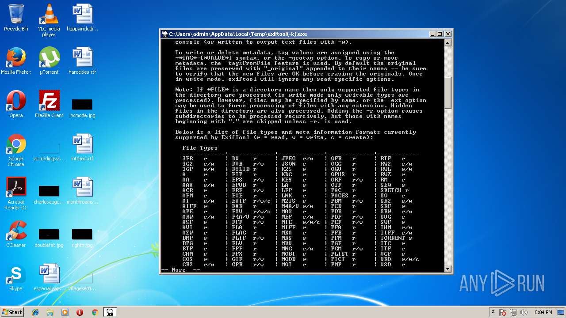Click the Opera icon in the taskbar

click(x=80, y=312)
